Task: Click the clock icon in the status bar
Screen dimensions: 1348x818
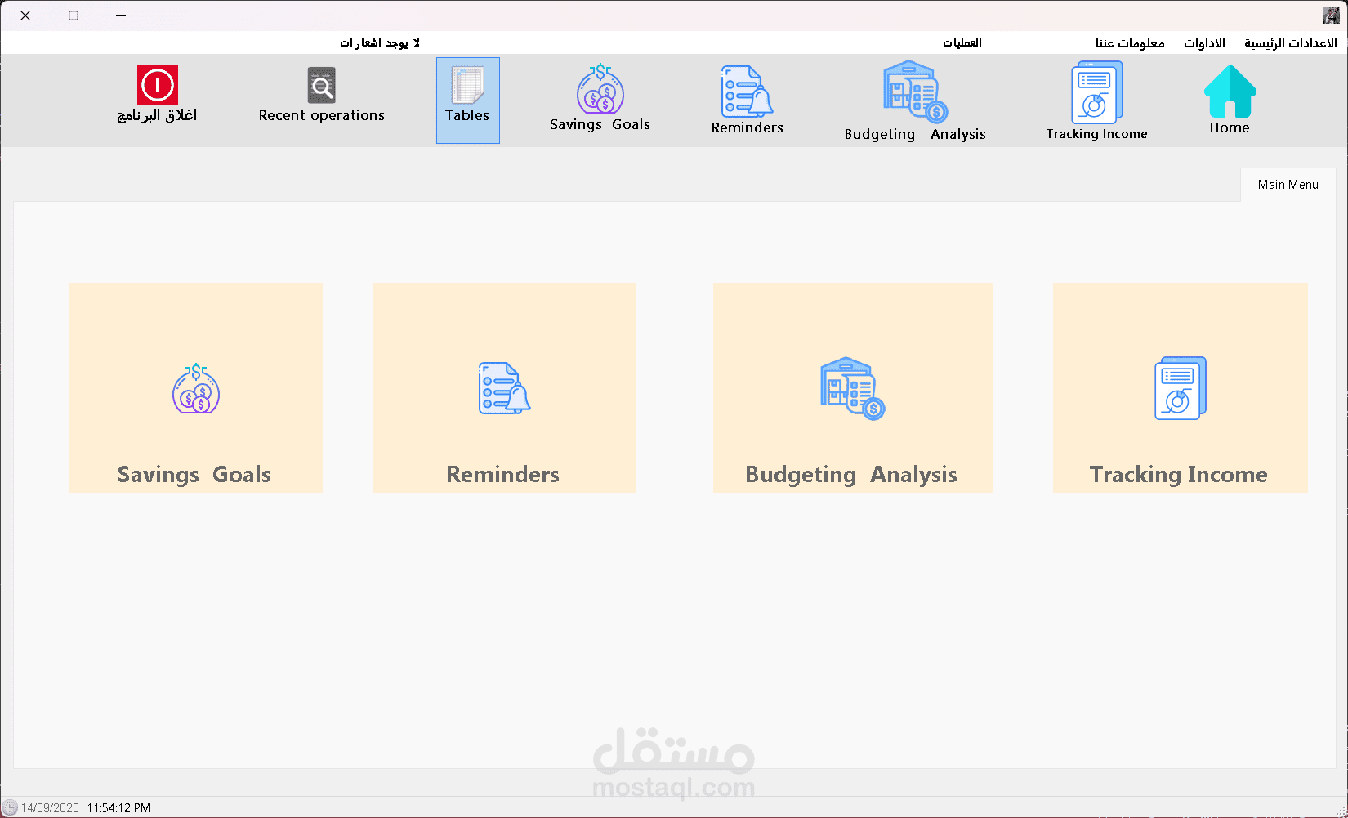Action: (x=10, y=807)
